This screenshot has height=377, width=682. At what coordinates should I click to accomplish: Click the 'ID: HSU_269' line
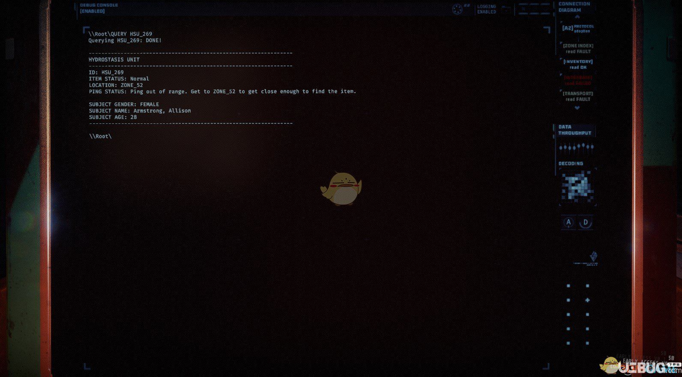(106, 72)
